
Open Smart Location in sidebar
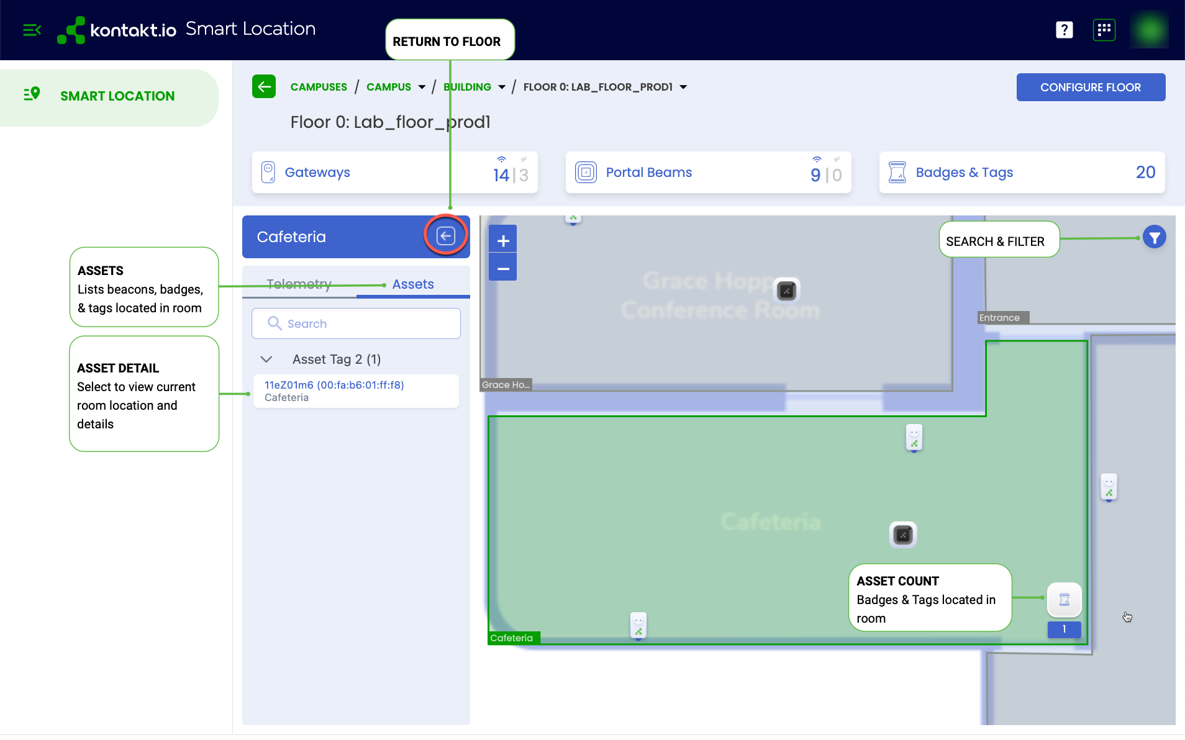point(109,96)
